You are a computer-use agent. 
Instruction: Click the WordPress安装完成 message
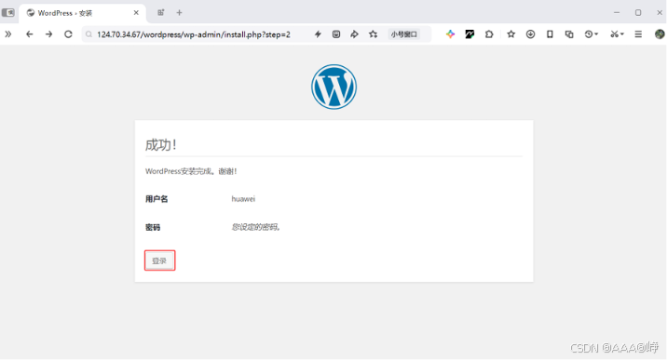(191, 171)
